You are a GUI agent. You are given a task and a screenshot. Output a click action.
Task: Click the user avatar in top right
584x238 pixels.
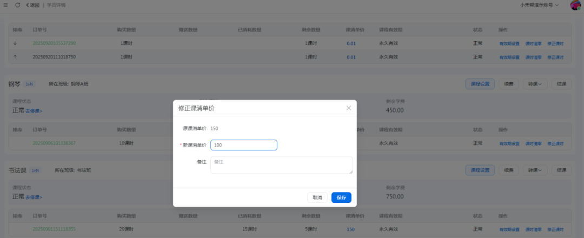point(575,5)
